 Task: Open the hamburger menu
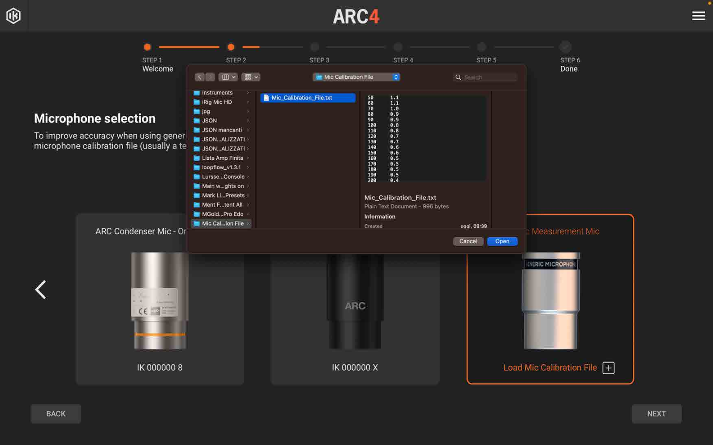(698, 16)
